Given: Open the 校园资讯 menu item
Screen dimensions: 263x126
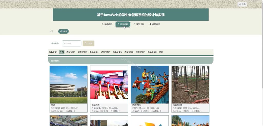Looking at the screenshot, I should (155, 24).
